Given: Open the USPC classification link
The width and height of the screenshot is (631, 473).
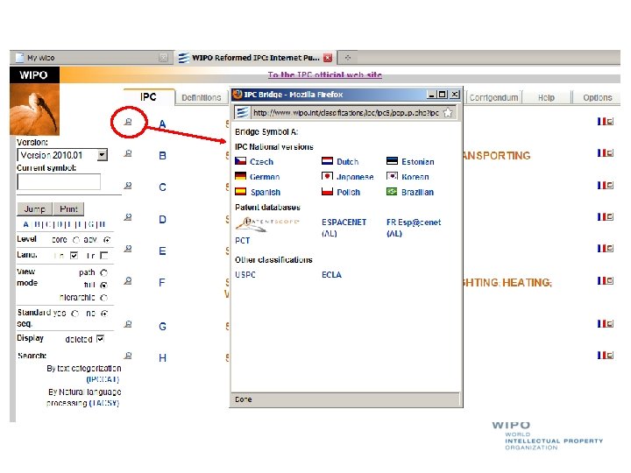Looking at the screenshot, I should click(x=245, y=275).
